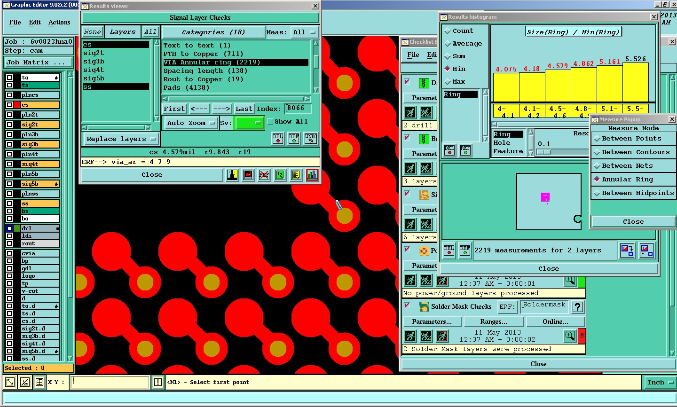Image resolution: width=677 pixels, height=407 pixels.
Task: Open the File menu in Graphic Editor
Action: point(15,22)
